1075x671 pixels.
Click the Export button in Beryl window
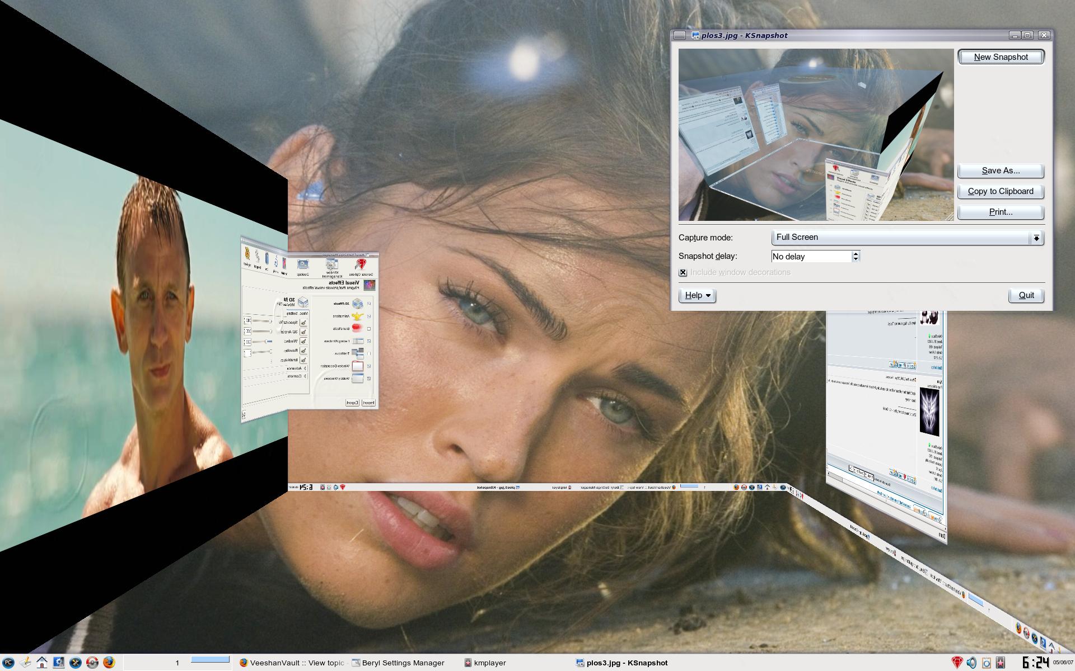click(352, 403)
